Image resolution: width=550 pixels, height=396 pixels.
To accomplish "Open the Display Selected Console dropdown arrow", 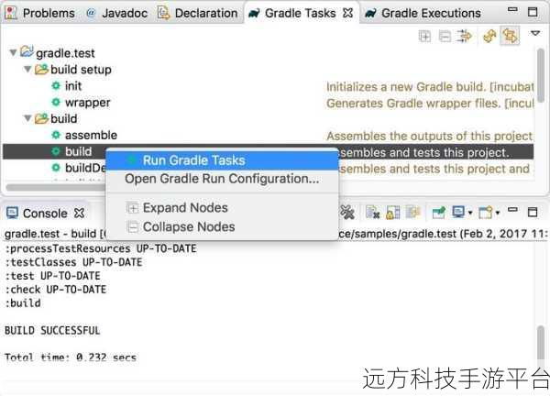I will coord(470,213).
